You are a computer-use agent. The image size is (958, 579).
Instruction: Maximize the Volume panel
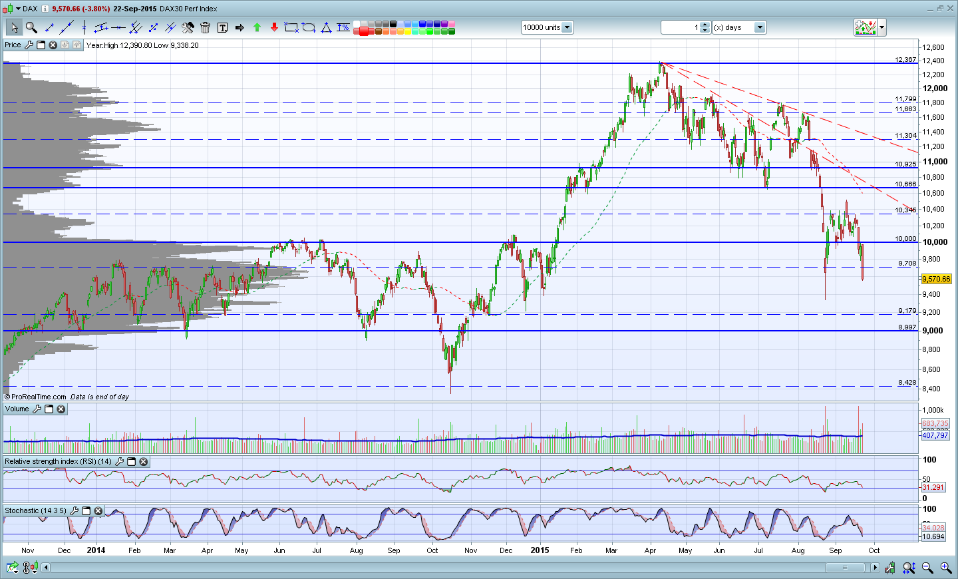pos(49,409)
